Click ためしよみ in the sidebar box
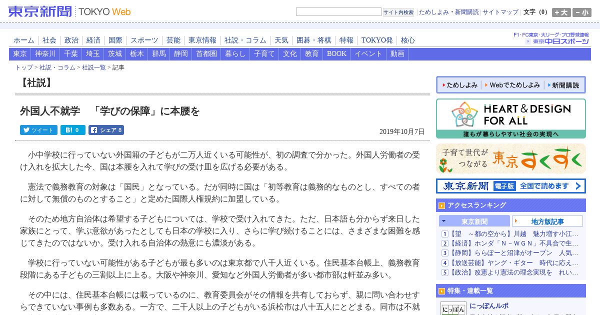Viewport: 600px width, 315px height. 459,85
